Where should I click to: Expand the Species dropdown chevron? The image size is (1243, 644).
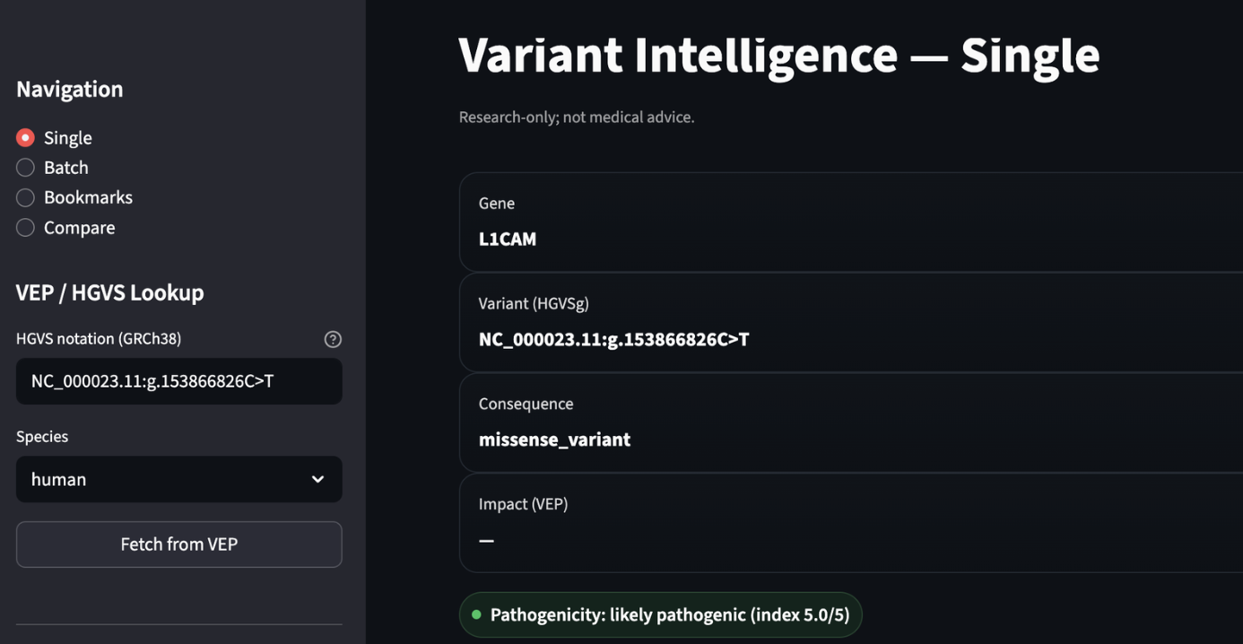point(317,479)
